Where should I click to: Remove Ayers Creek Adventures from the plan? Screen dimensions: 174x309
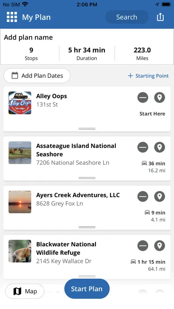click(143, 197)
